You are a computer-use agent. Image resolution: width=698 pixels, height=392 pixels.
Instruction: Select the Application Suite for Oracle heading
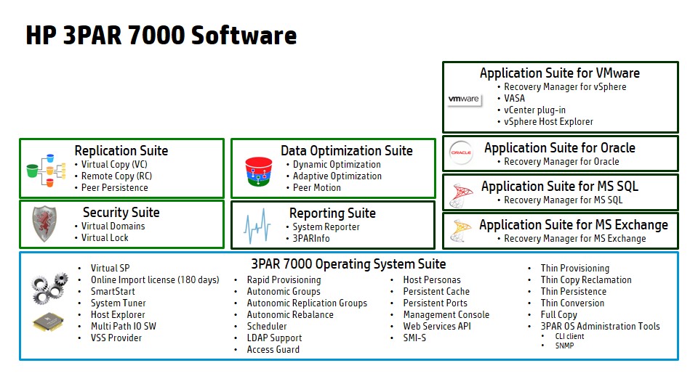(560, 147)
